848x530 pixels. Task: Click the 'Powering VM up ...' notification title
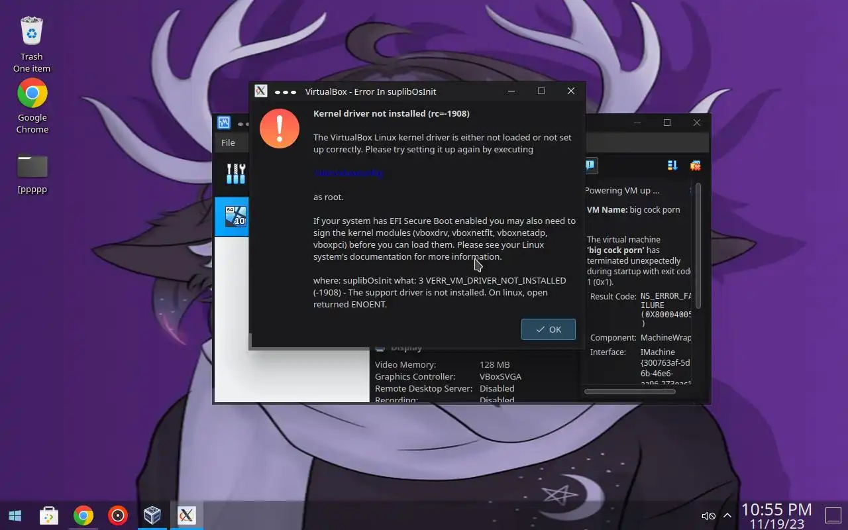[621, 190]
